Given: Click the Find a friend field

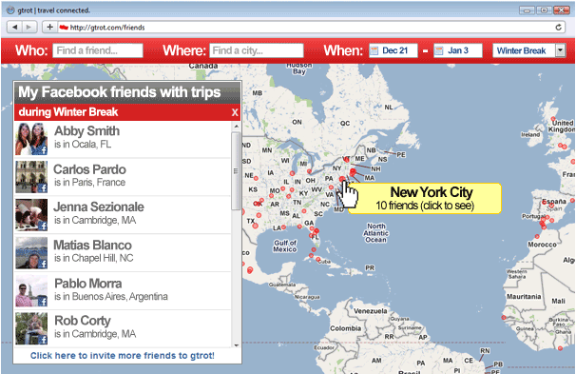Looking at the screenshot, I should (x=98, y=50).
